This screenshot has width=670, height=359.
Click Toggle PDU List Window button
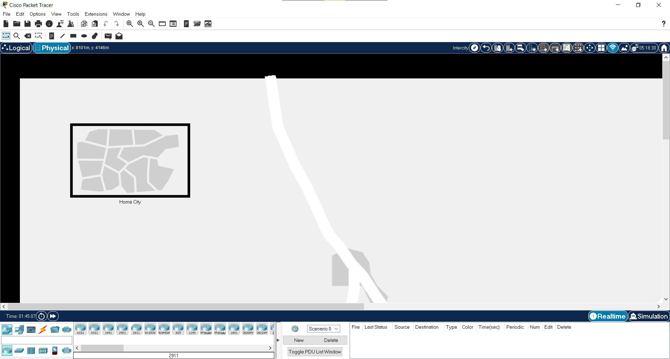point(315,352)
